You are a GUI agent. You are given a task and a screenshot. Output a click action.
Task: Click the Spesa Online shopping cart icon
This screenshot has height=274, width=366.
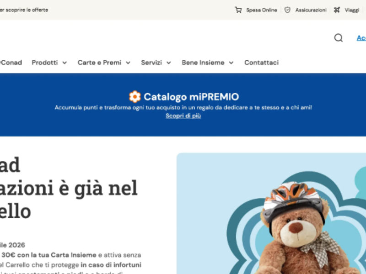238,10
